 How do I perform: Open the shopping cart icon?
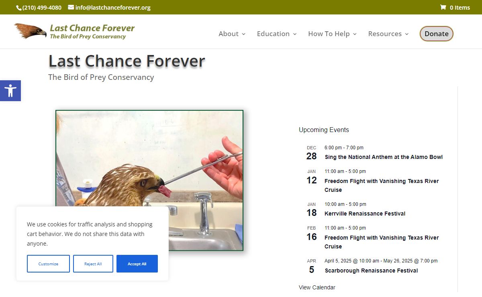(x=443, y=7)
